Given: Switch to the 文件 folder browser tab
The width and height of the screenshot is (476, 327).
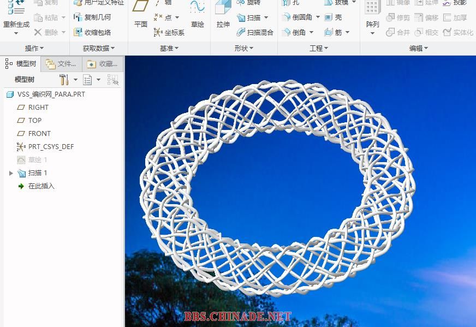Looking at the screenshot, I should (x=61, y=64).
